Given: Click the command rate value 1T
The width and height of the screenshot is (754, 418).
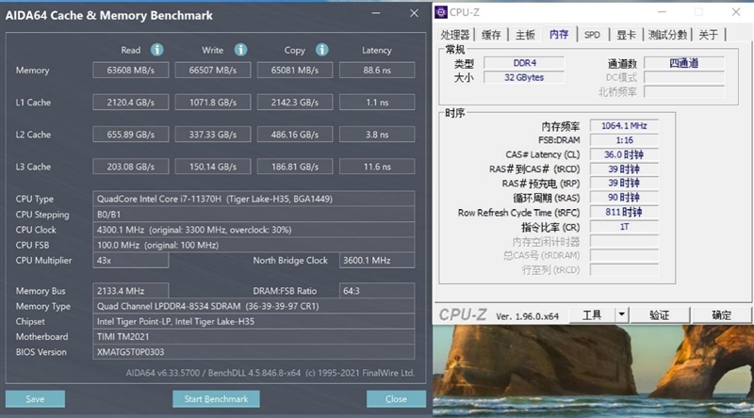Looking at the screenshot, I should tap(624, 227).
